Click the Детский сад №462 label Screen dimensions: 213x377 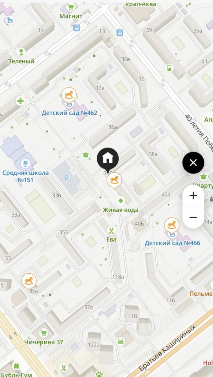[69, 113]
